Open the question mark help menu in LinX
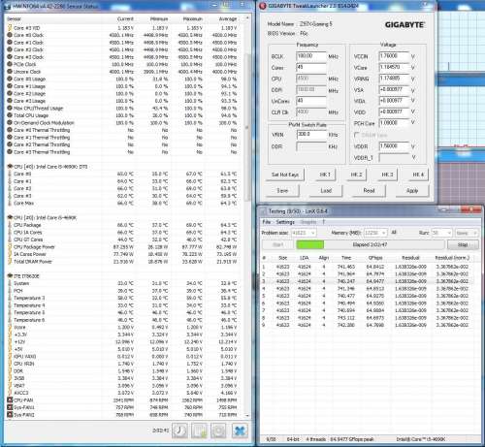The height and width of the screenshot is (447, 485). [x=323, y=222]
